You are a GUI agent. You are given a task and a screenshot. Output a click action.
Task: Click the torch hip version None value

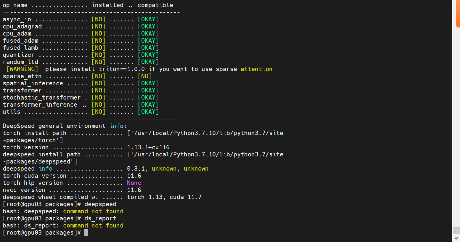coord(134,183)
